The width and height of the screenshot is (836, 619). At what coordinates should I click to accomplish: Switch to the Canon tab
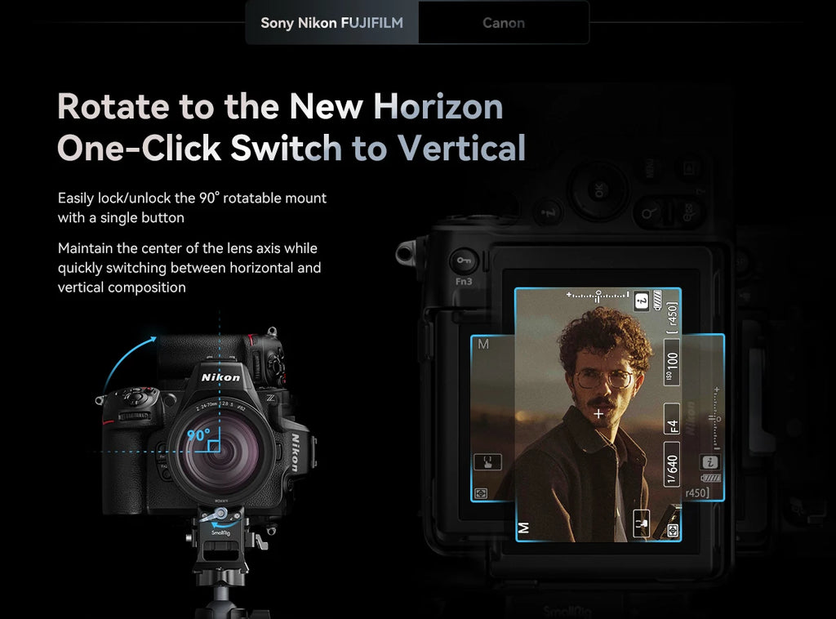click(x=503, y=23)
